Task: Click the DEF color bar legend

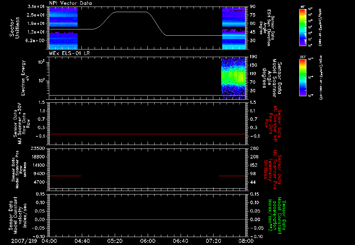Action: click(303, 78)
